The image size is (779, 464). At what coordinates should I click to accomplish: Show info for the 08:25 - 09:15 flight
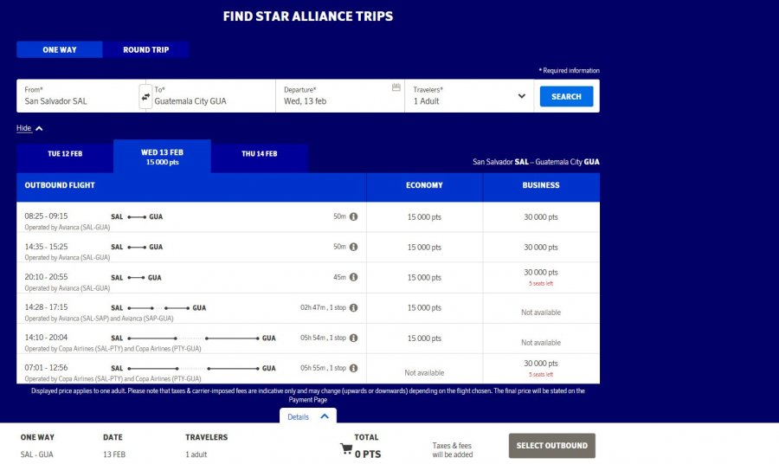click(x=353, y=216)
